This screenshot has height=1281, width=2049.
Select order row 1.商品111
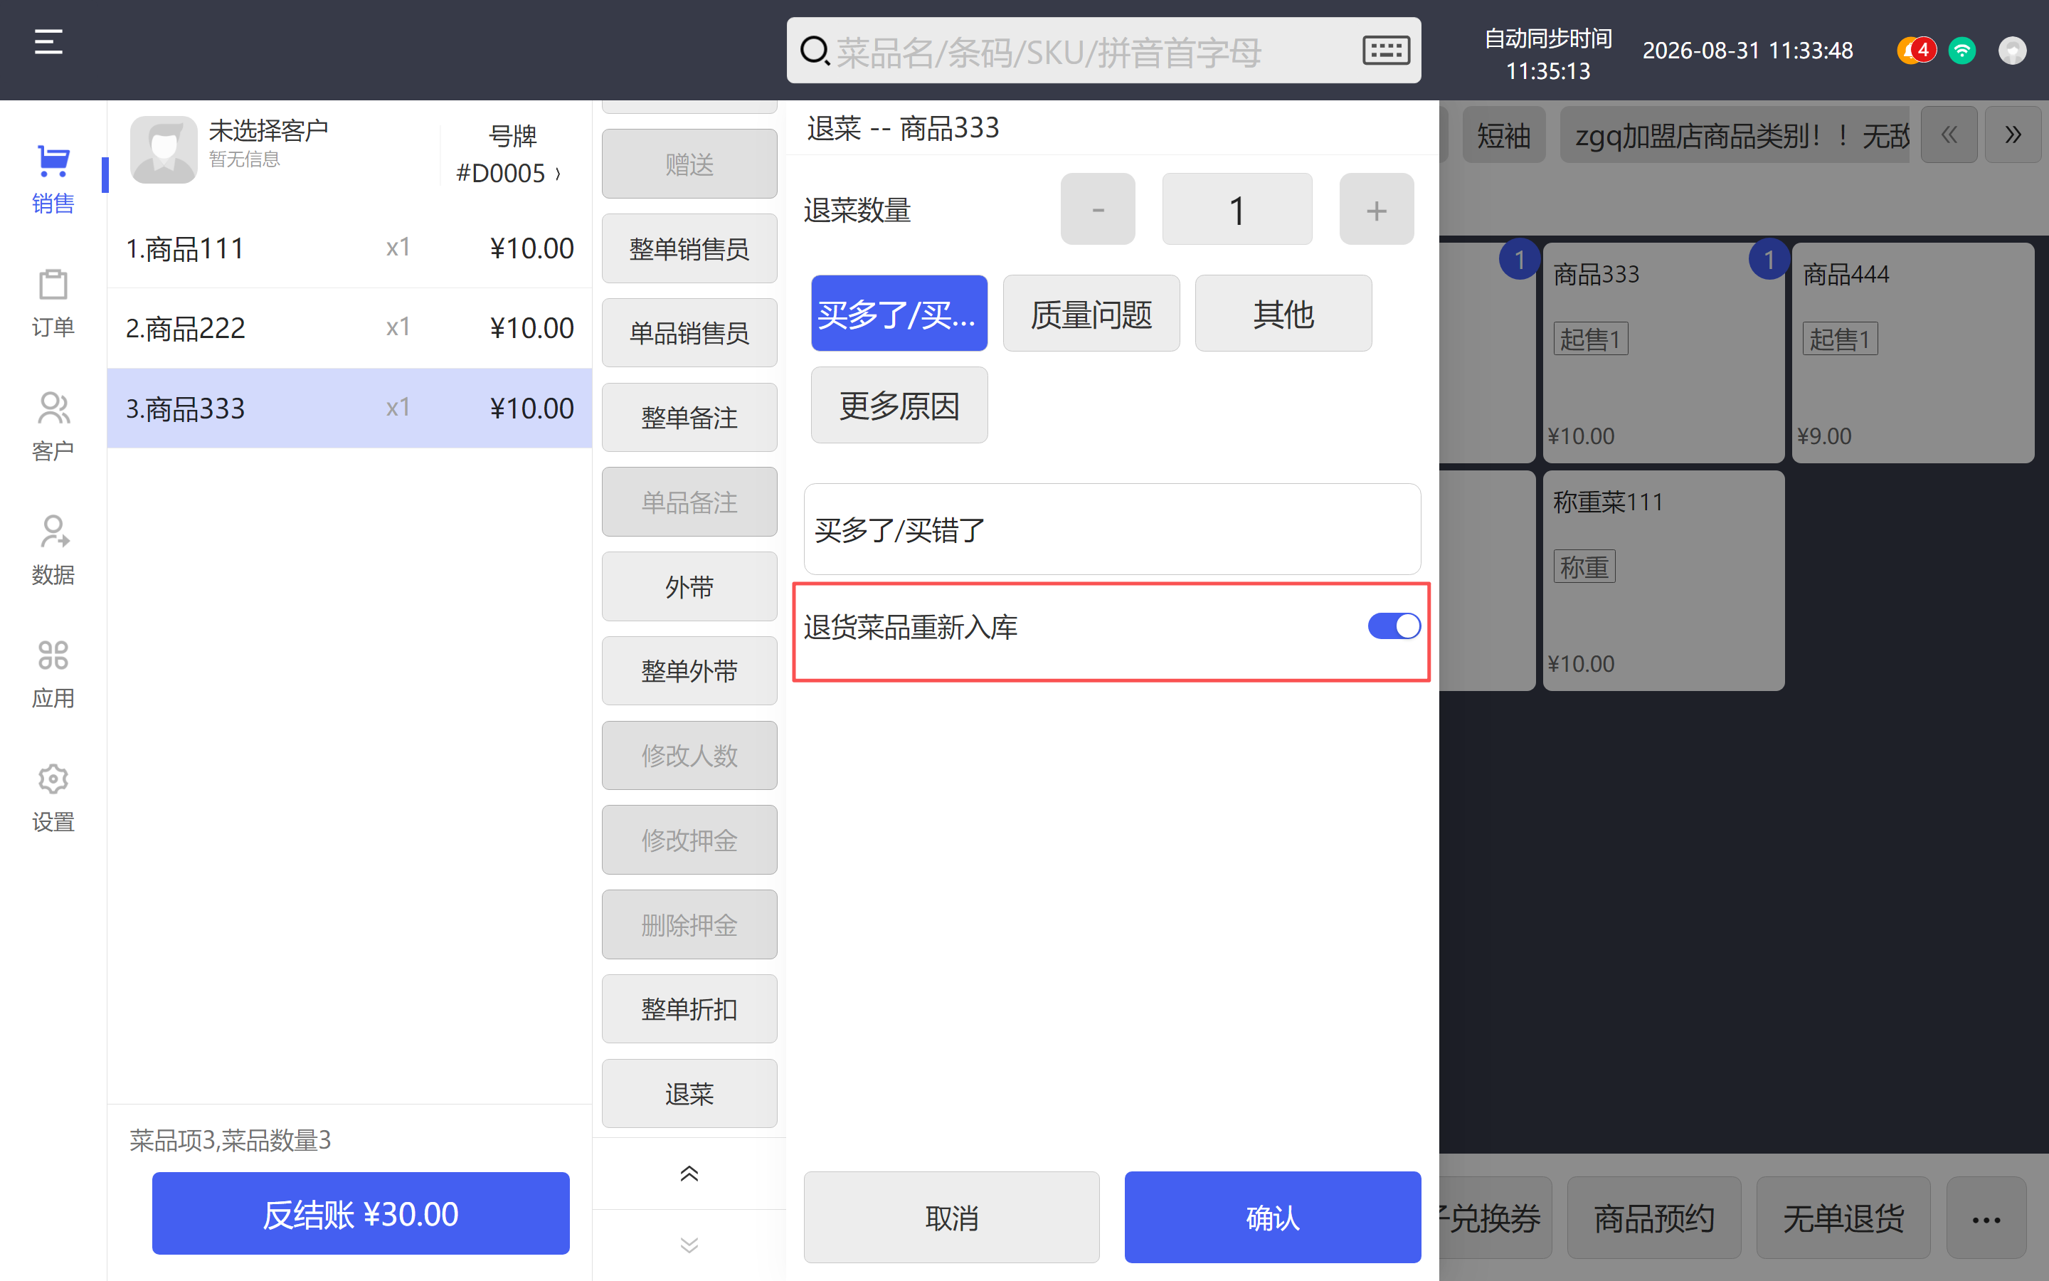350,248
